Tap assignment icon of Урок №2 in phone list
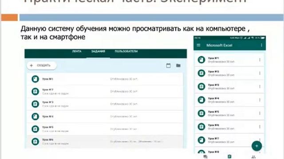The width and height of the screenshot is (284, 159). click(x=201, y=73)
